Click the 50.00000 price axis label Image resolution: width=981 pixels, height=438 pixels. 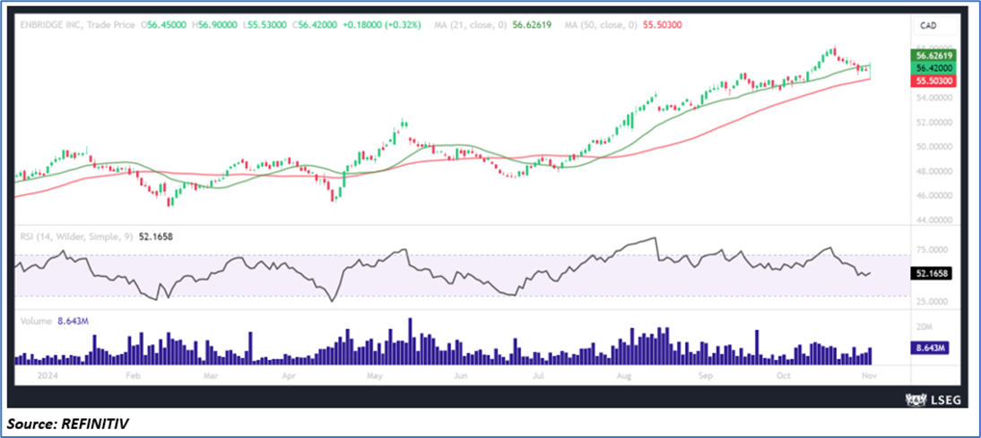936,147
